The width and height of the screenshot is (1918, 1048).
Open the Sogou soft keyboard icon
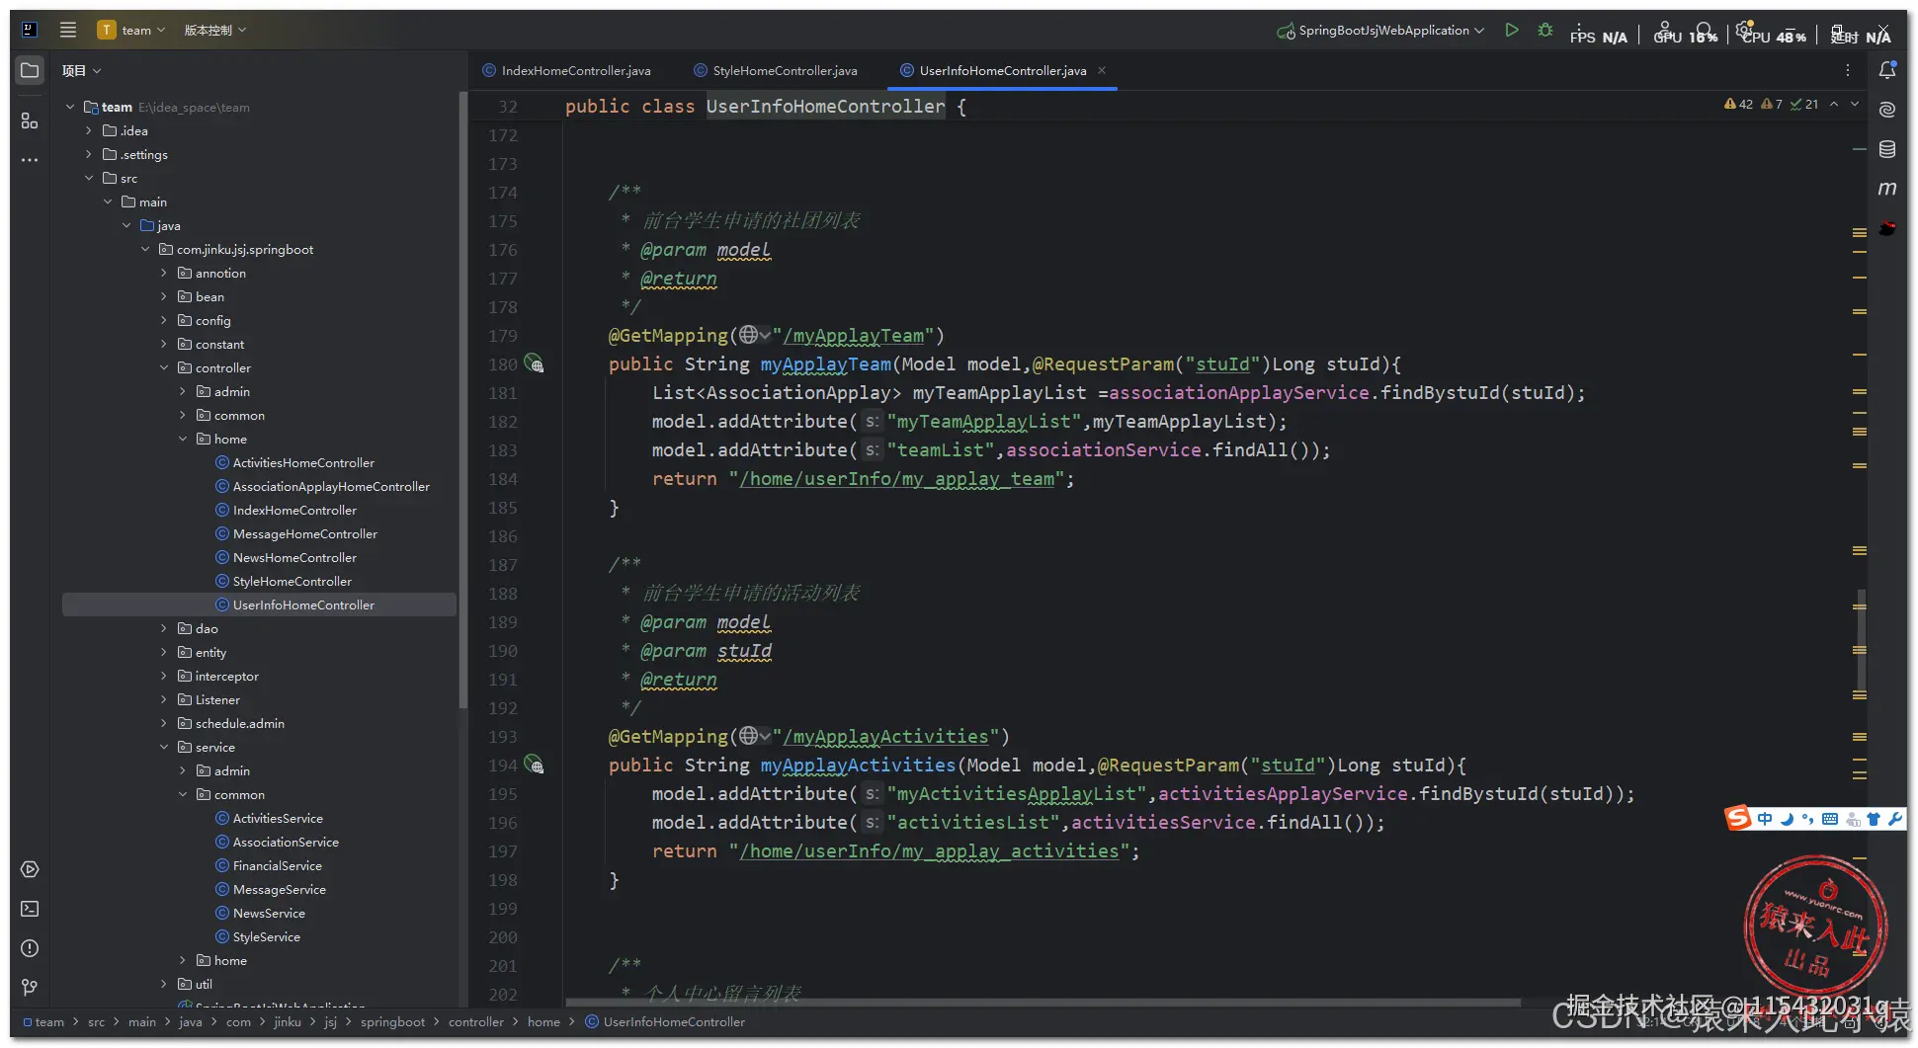1830,819
